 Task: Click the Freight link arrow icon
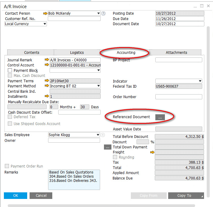[152, 152]
